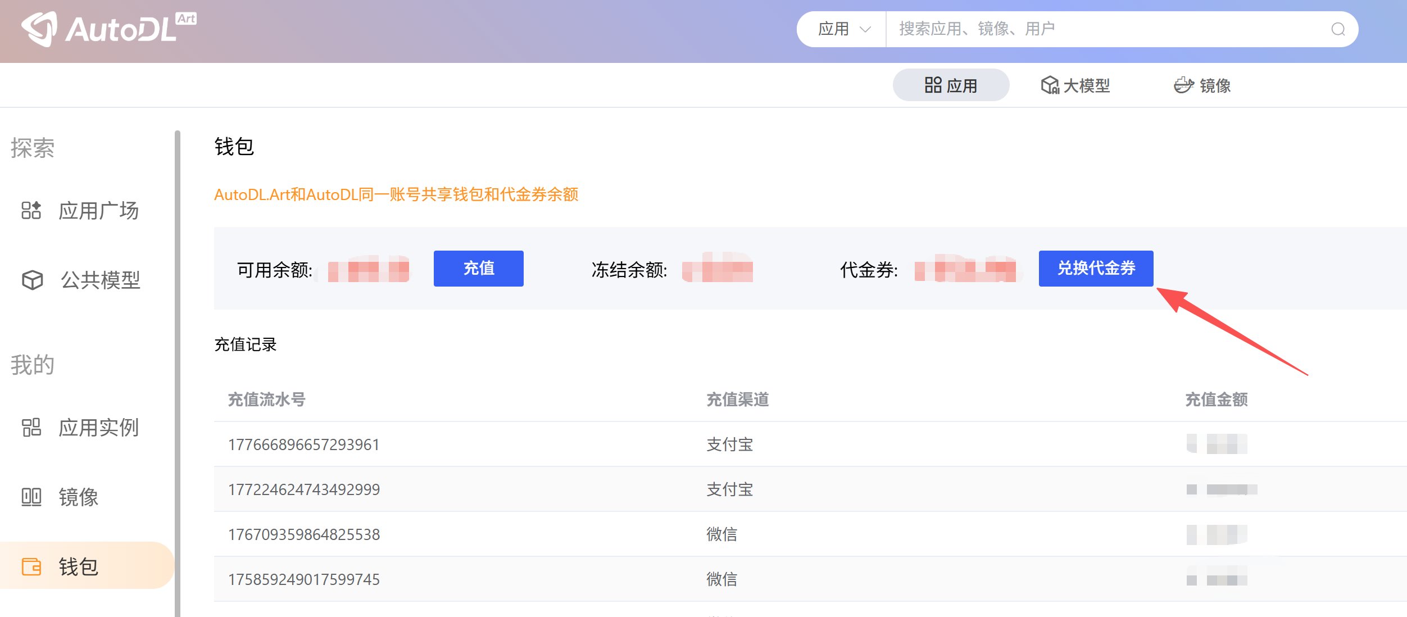Image resolution: width=1407 pixels, height=617 pixels.
Task: Click the 代金券 label
Action: click(869, 270)
